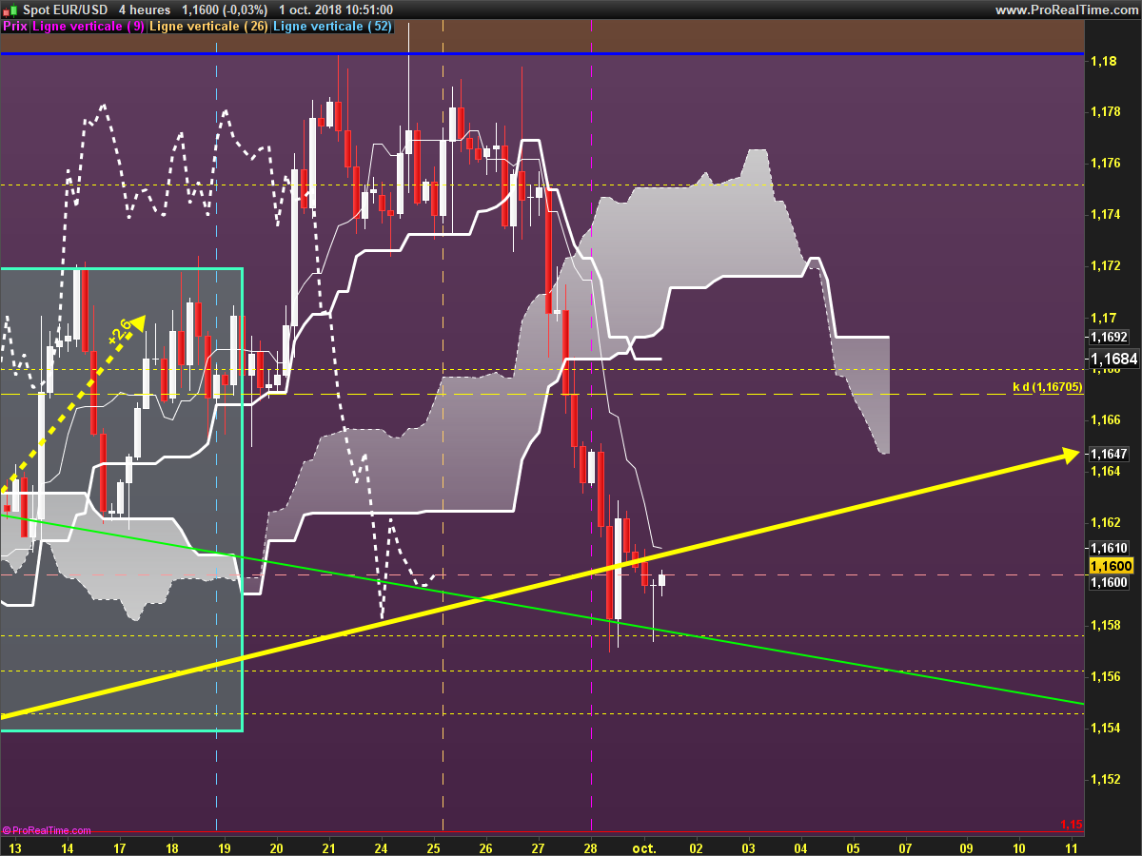Open the www.ProRealTime.com link
This screenshot has width=1142, height=856.
1066,10
